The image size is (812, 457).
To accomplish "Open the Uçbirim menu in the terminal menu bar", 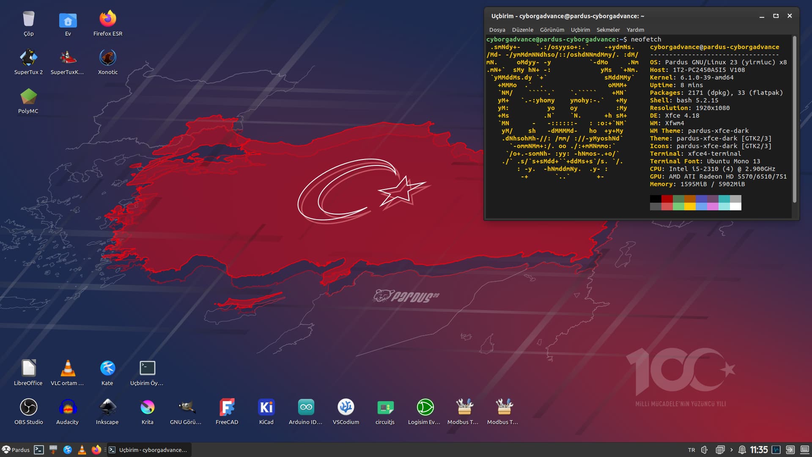I will point(580,30).
